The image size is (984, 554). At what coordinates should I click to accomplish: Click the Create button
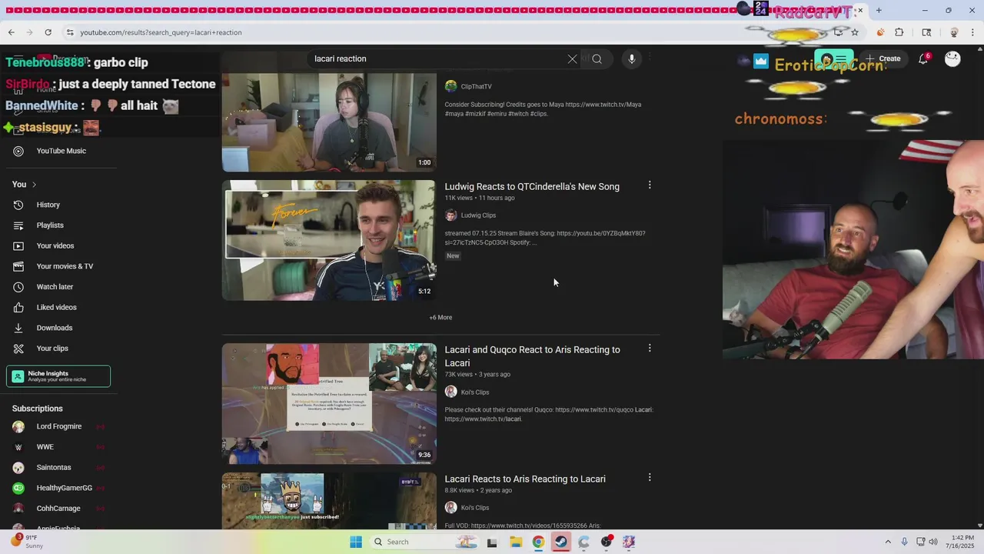tap(883, 58)
